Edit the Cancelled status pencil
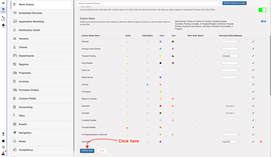Image resolution: width=271 pixels, height=157 pixels. pos(253,106)
